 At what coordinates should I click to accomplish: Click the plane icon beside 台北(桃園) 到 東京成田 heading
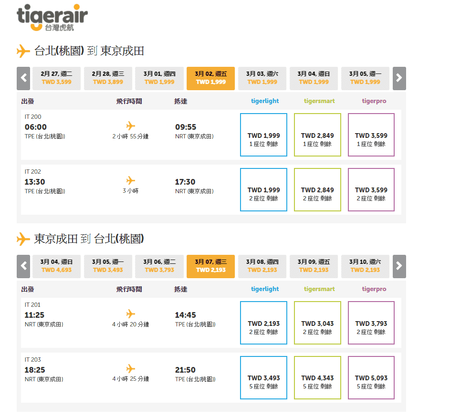pos(23,51)
